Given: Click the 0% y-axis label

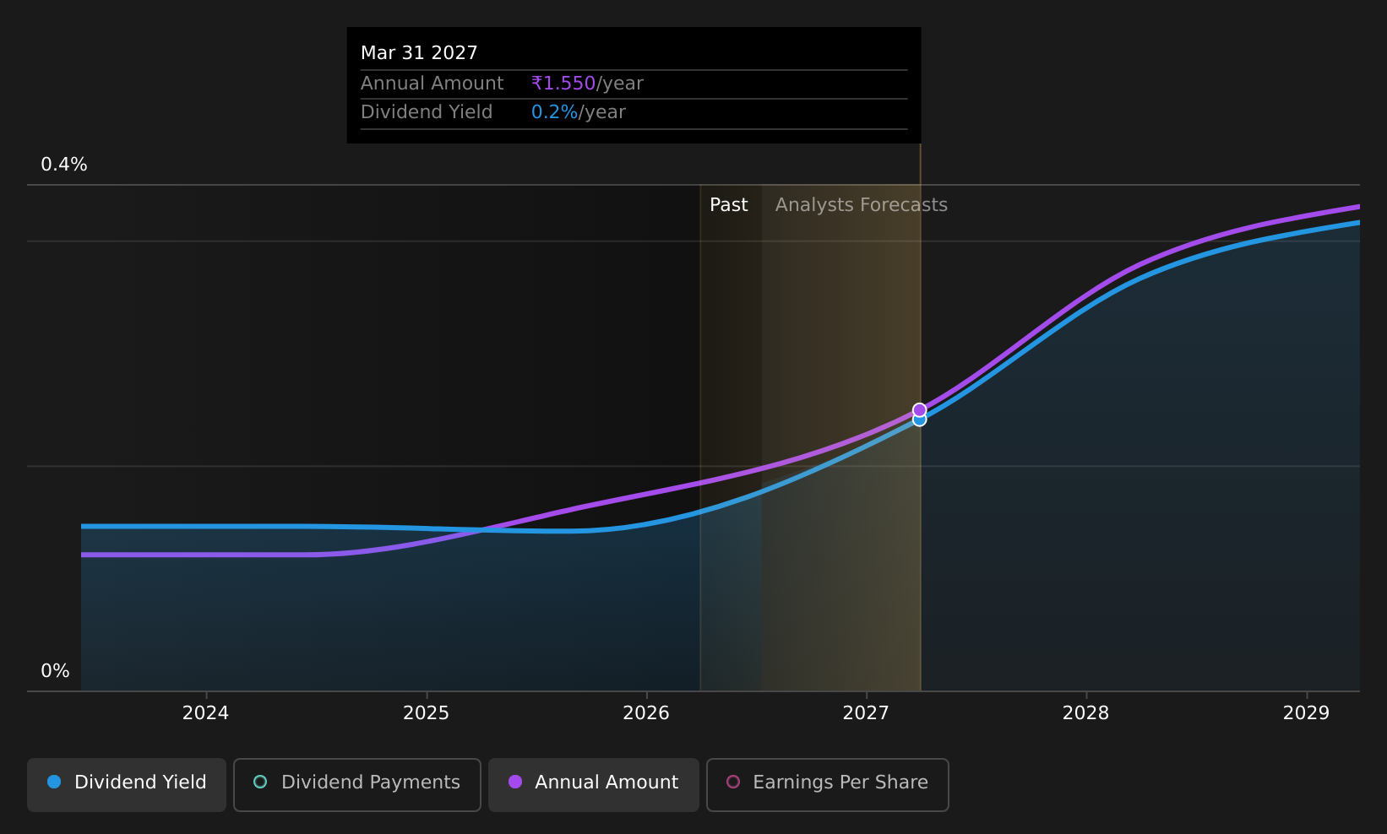Looking at the screenshot, I should pos(55,671).
